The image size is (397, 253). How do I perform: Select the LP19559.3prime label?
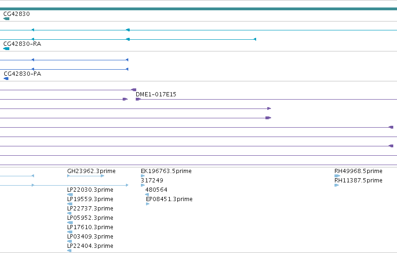click(90, 199)
